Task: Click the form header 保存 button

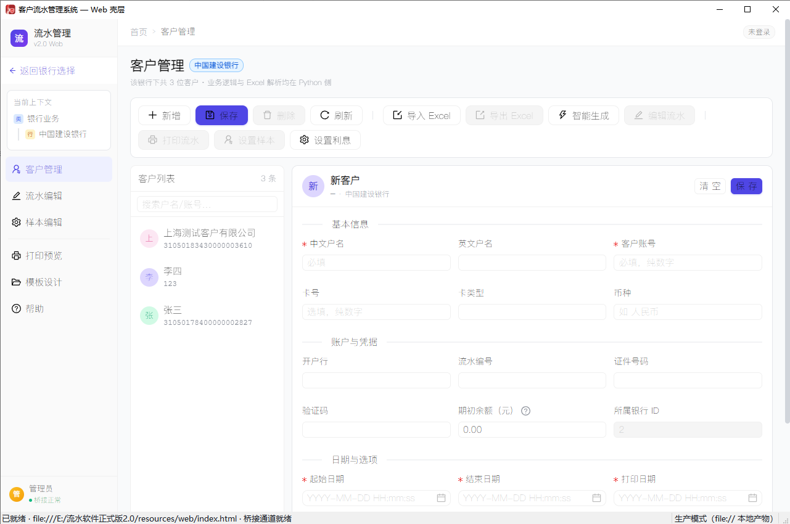Action: click(x=747, y=186)
